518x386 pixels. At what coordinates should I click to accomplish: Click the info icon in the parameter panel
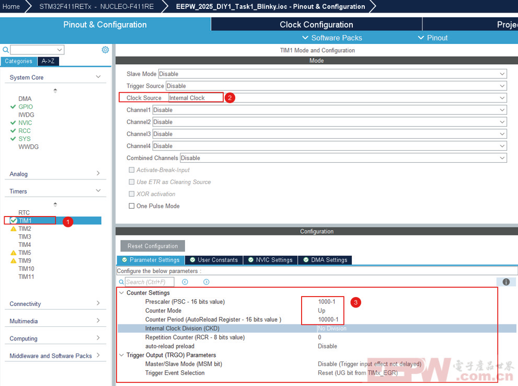tap(506, 281)
